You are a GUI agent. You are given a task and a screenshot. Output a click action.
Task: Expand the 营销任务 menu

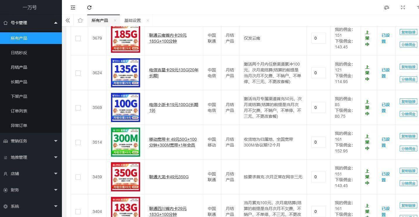tap(56, 141)
